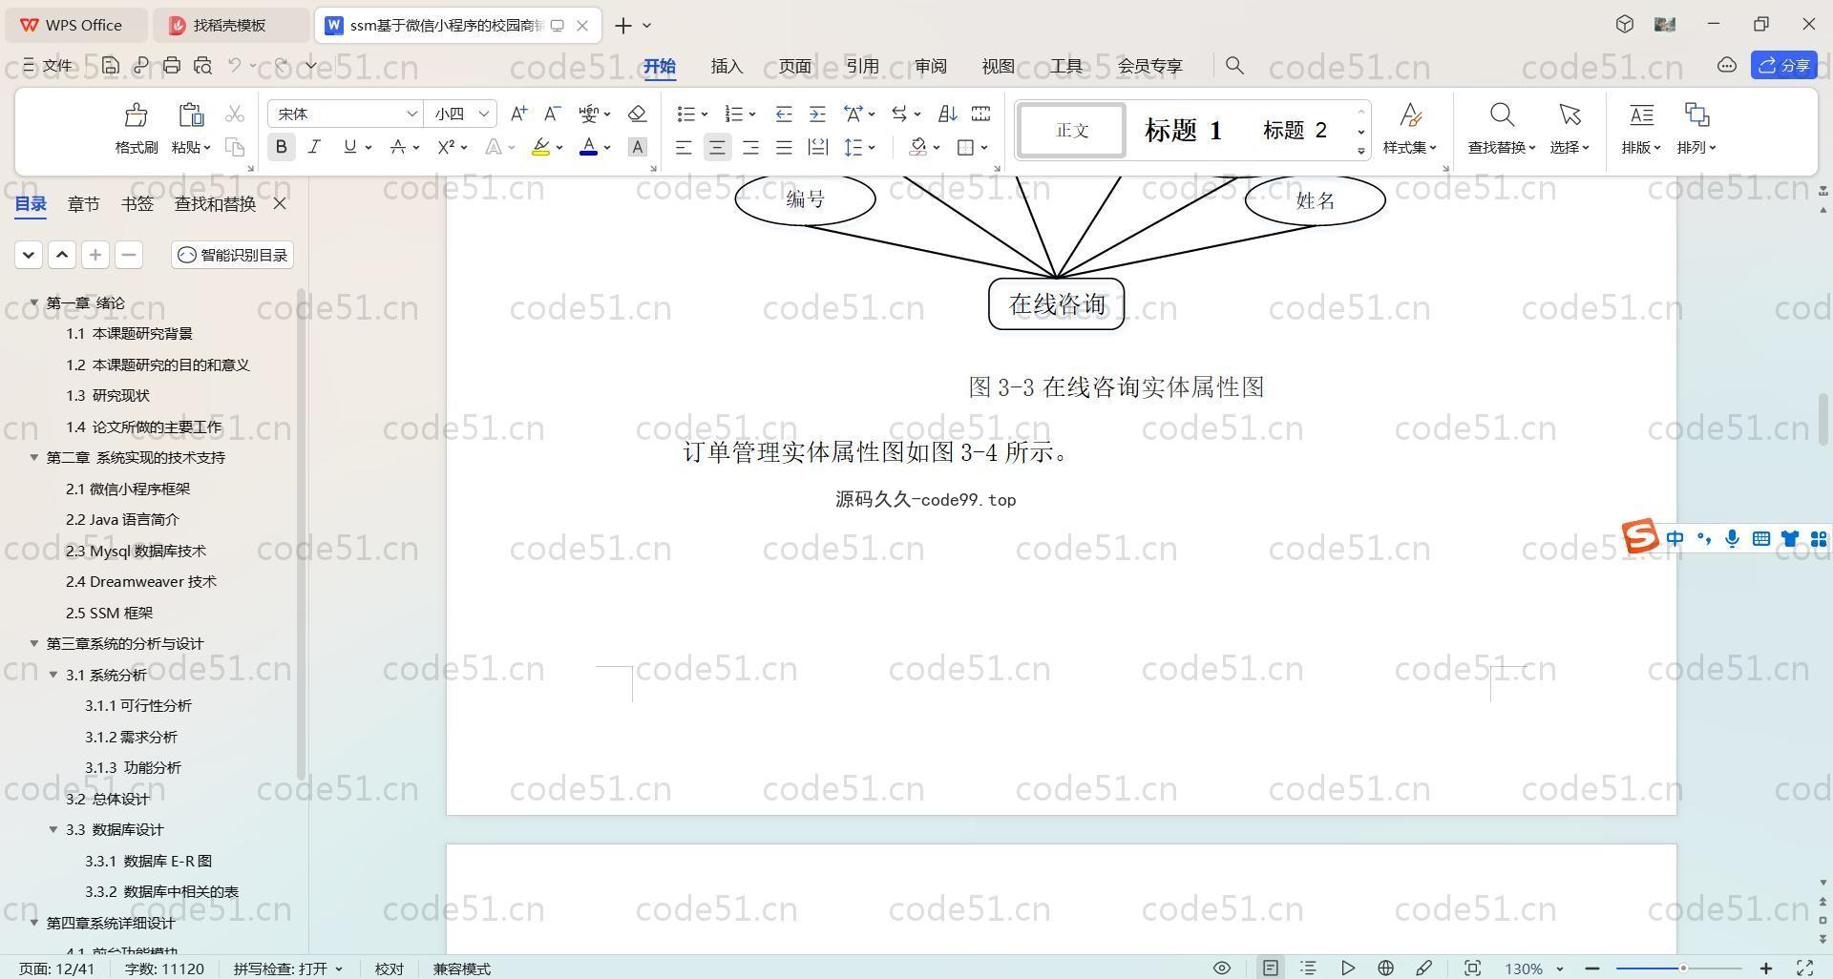The image size is (1833, 979).
Task: Switch to 书签 tab in navigation pane
Action: coord(137,203)
